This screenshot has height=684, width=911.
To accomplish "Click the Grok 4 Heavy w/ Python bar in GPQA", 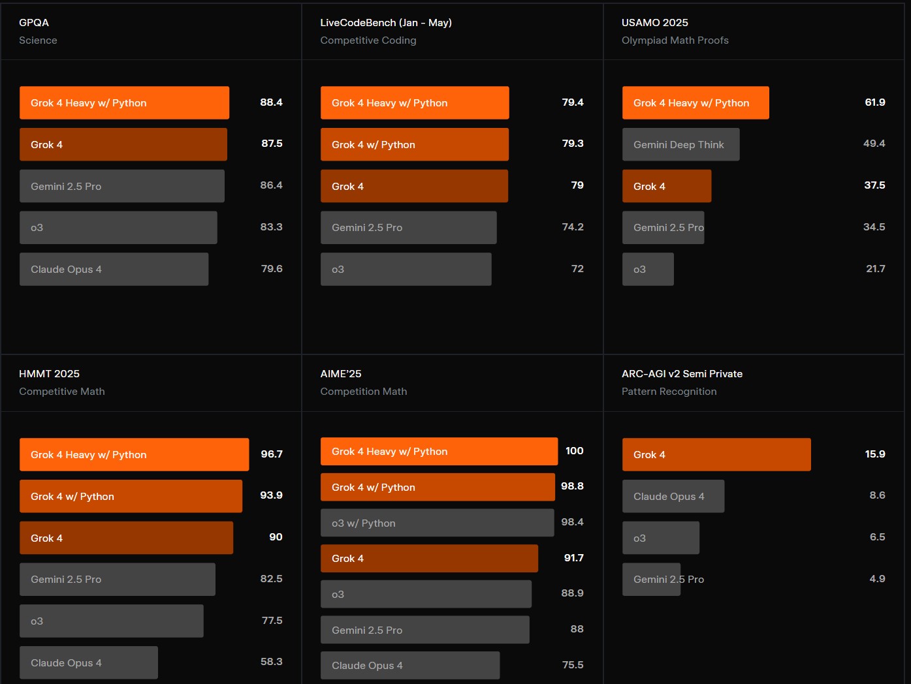I will click(124, 102).
